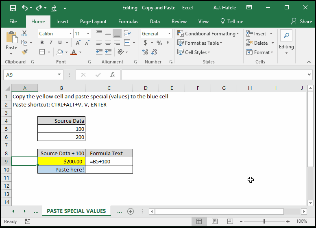Click the Format cells button
The image size is (316, 228).
tap(259, 52)
